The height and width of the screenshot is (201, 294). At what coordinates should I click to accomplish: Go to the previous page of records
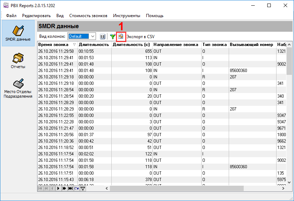tap(46, 189)
